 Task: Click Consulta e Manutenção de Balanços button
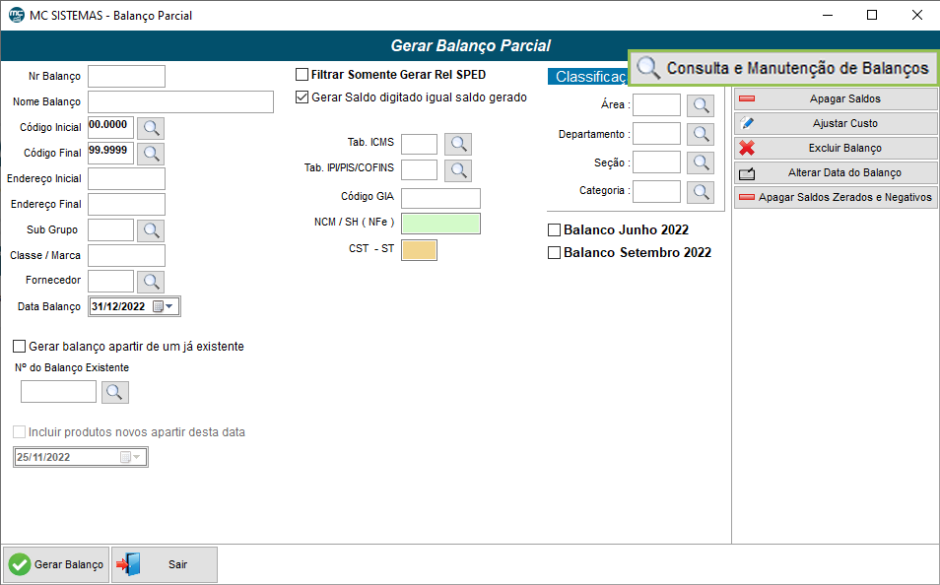pyautogui.click(x=783, y=68)
